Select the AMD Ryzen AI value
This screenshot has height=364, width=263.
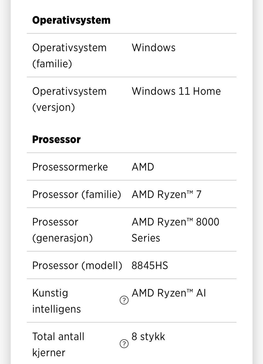click(x=169, y=293)
